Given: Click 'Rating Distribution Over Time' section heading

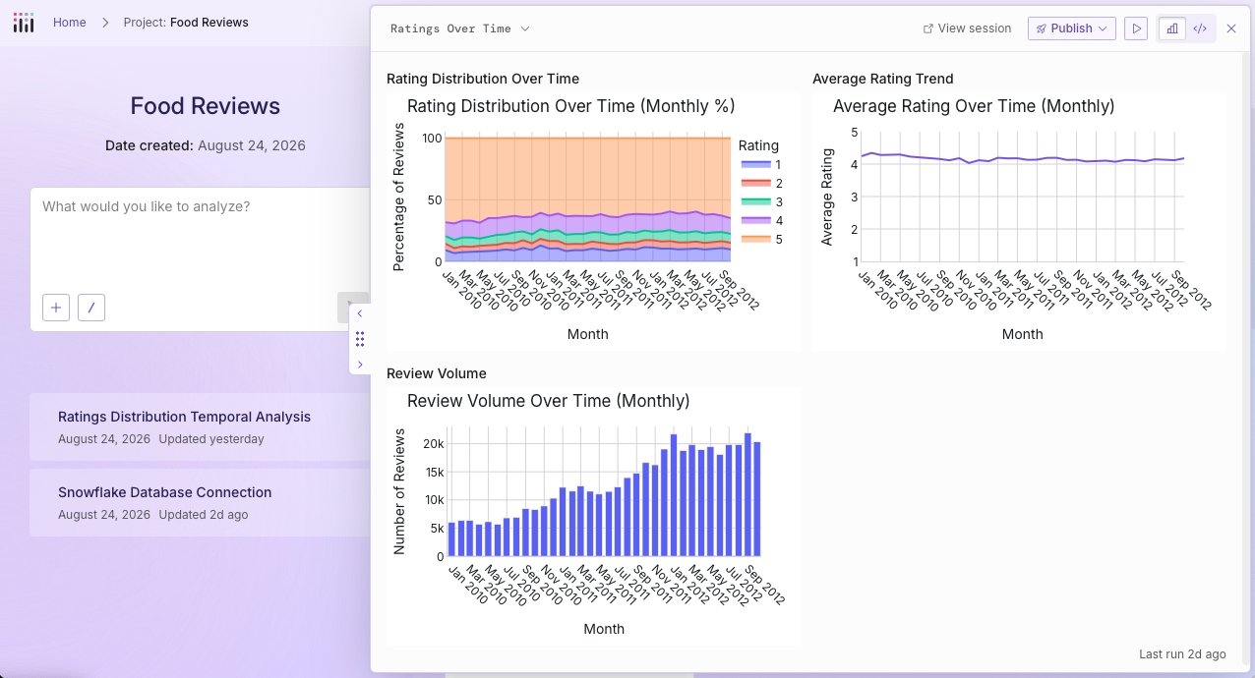Looking at the screenshot, I should tap(483, 79).
